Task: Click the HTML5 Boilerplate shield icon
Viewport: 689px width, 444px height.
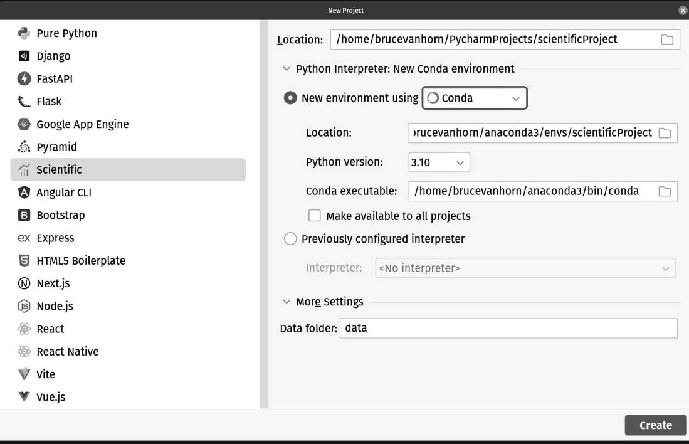Action: pyautogui.click(x=24, y=261)
